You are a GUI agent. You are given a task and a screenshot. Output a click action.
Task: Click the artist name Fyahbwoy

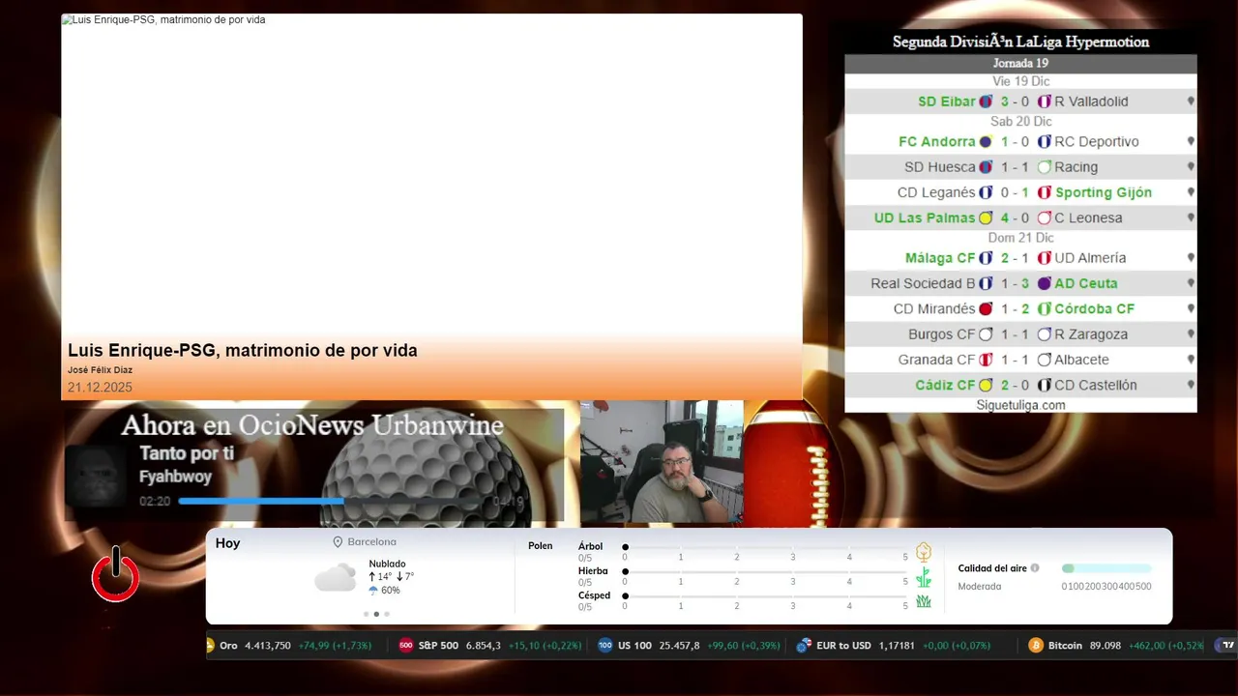(175, 477)
